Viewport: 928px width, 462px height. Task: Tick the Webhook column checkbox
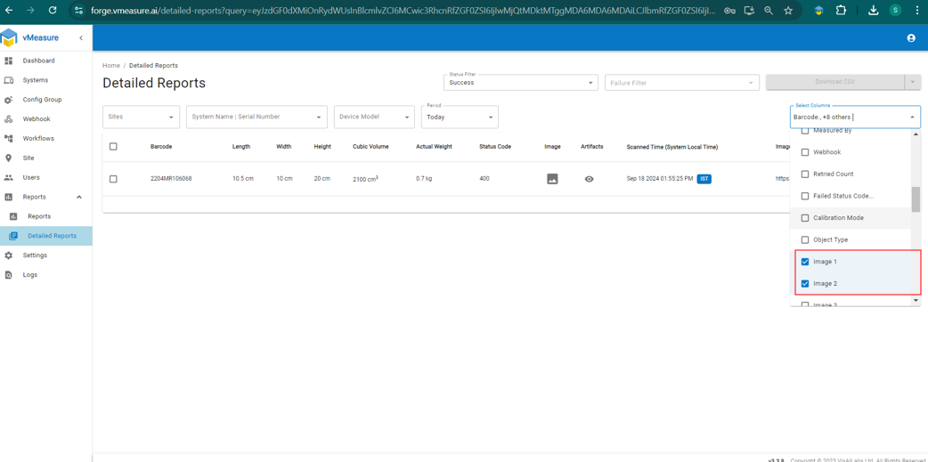[805, 152]
